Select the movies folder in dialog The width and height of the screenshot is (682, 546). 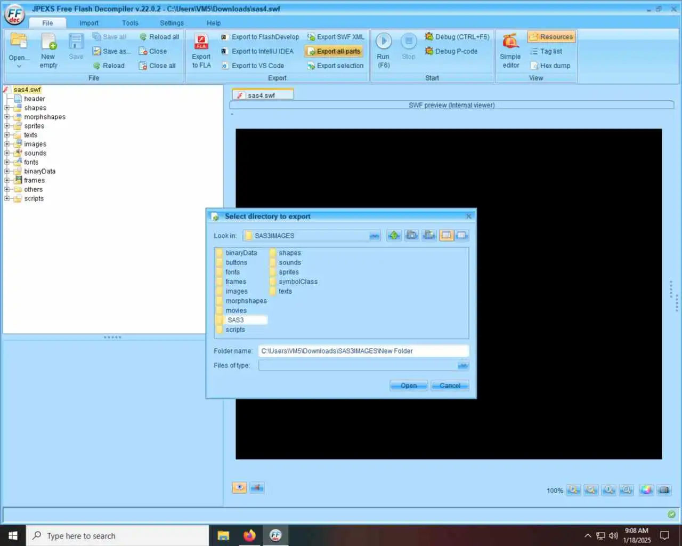(232, 310)
